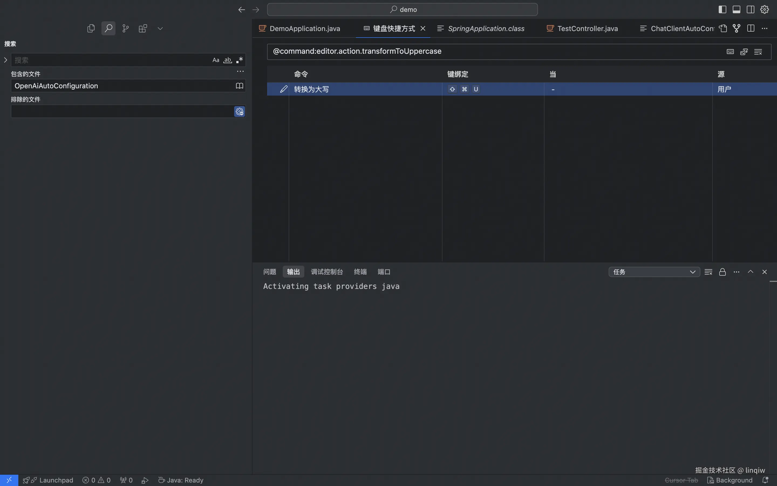The width and height of the screenshot is (777, 486).
Task: Click Launchpad in the status bar
Action: [x=56, y=480]
